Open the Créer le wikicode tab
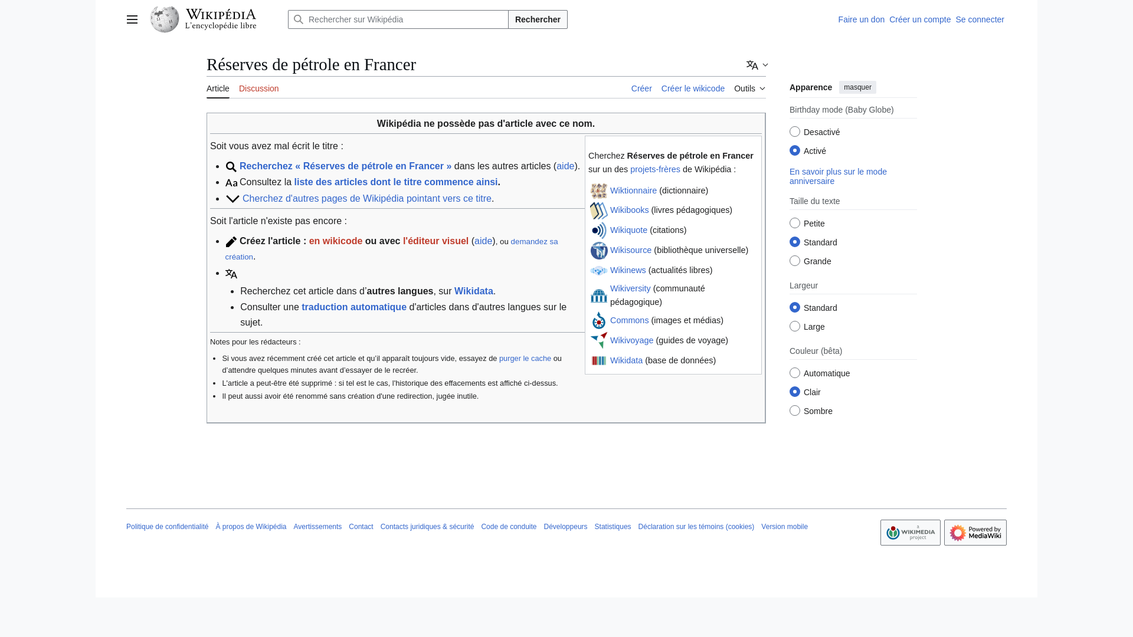1133x637 pixels. 693,88
